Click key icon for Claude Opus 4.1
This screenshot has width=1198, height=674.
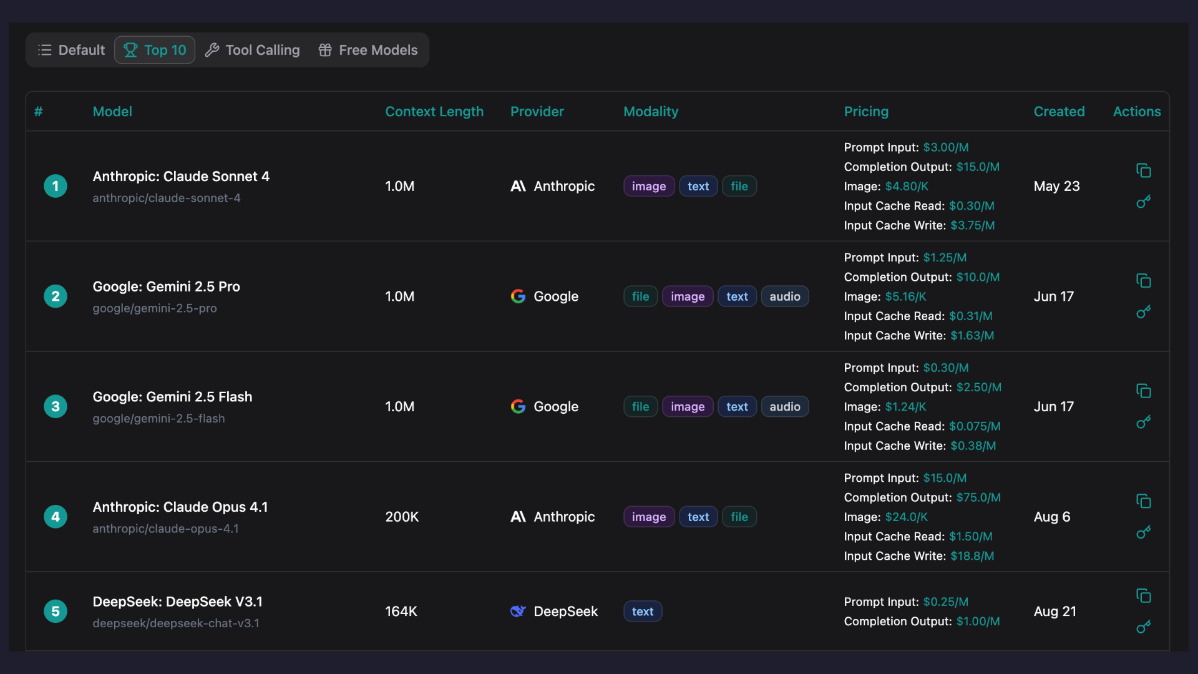1143,533
